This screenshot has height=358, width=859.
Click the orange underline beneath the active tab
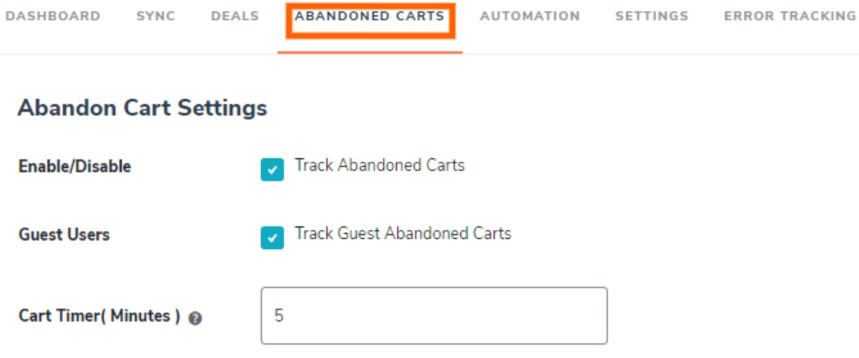[x=370, y=52]
